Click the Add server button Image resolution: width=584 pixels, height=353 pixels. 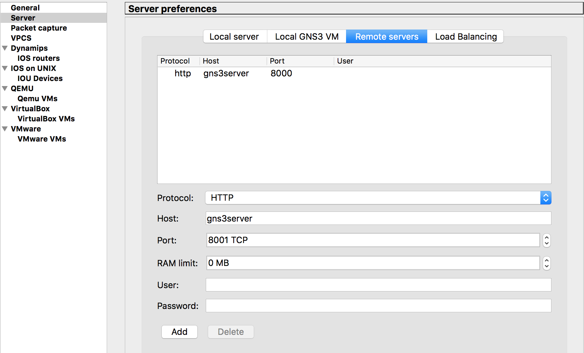(180, 332)
